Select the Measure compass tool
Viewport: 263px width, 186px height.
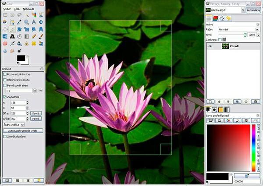click(x=34, y=22)
